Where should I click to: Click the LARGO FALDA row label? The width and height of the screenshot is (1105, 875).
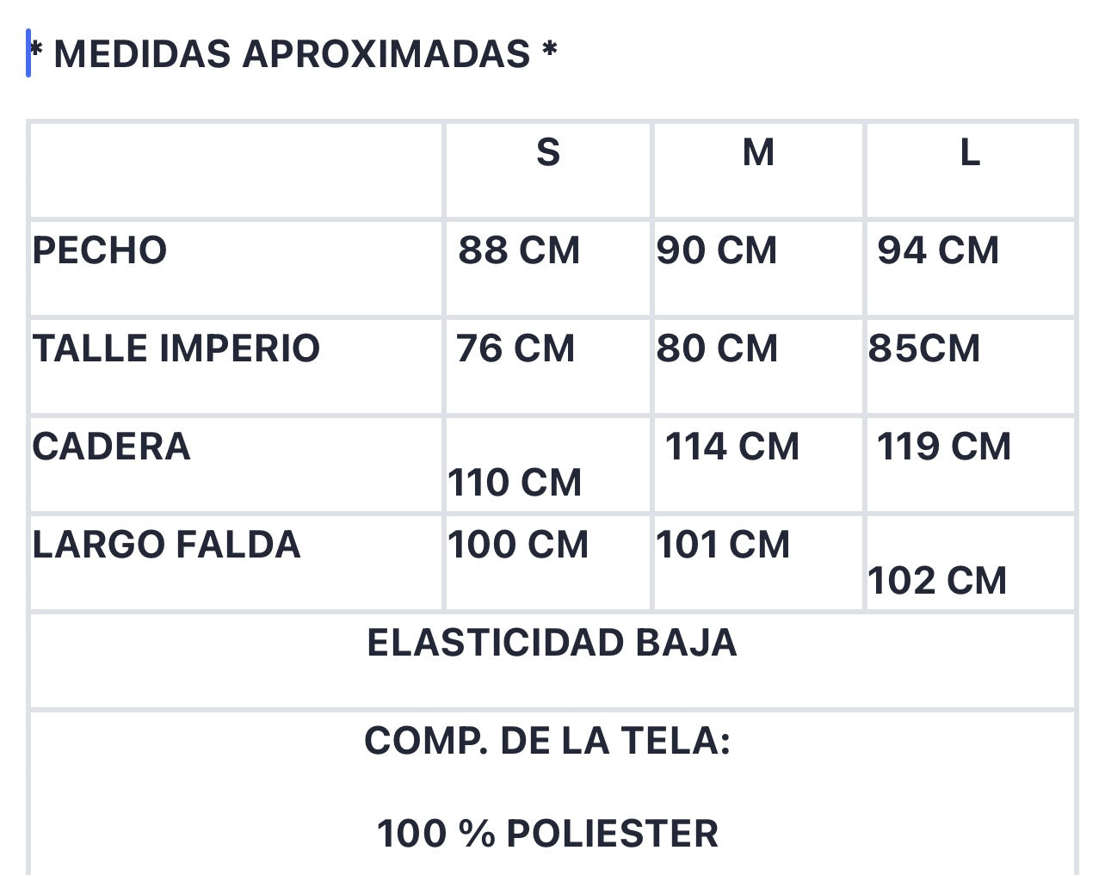coord(166,545)
